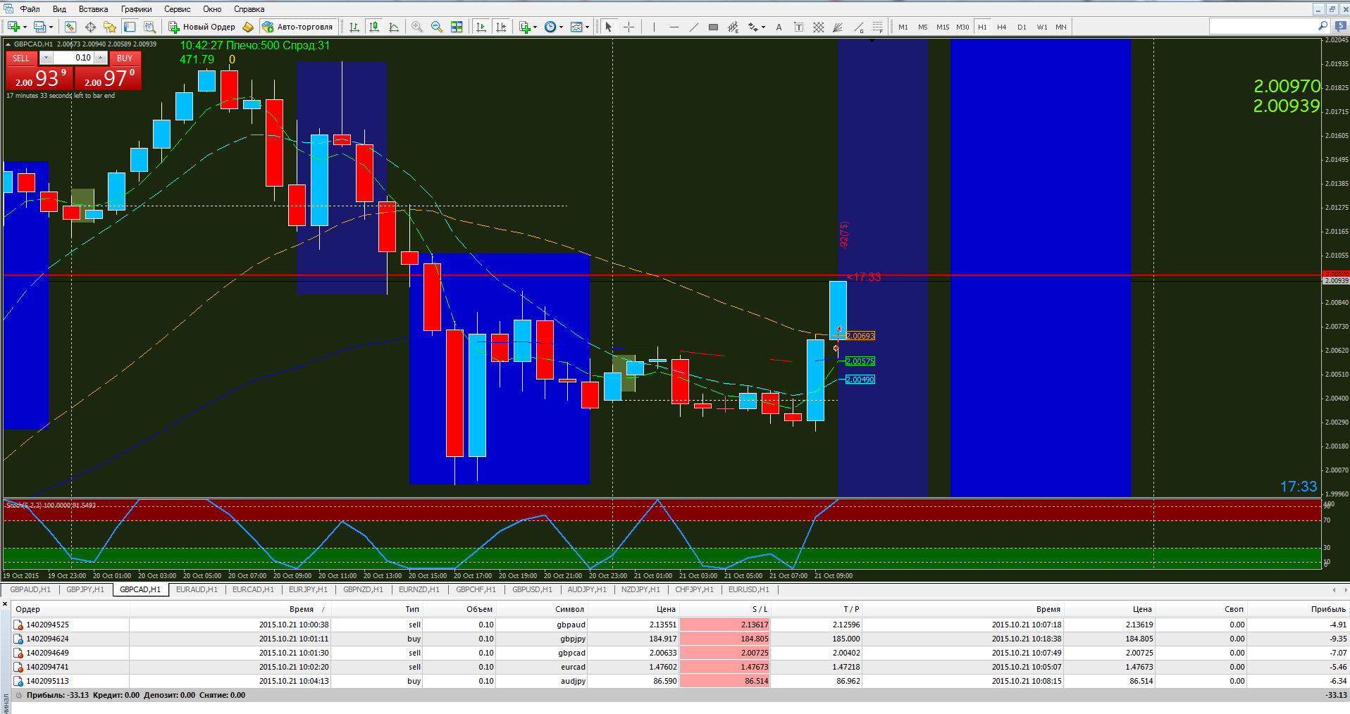This screenshot has width=1350, height=714.
Task: Increase trade volume with the up stepper
Action: [101, 58]
